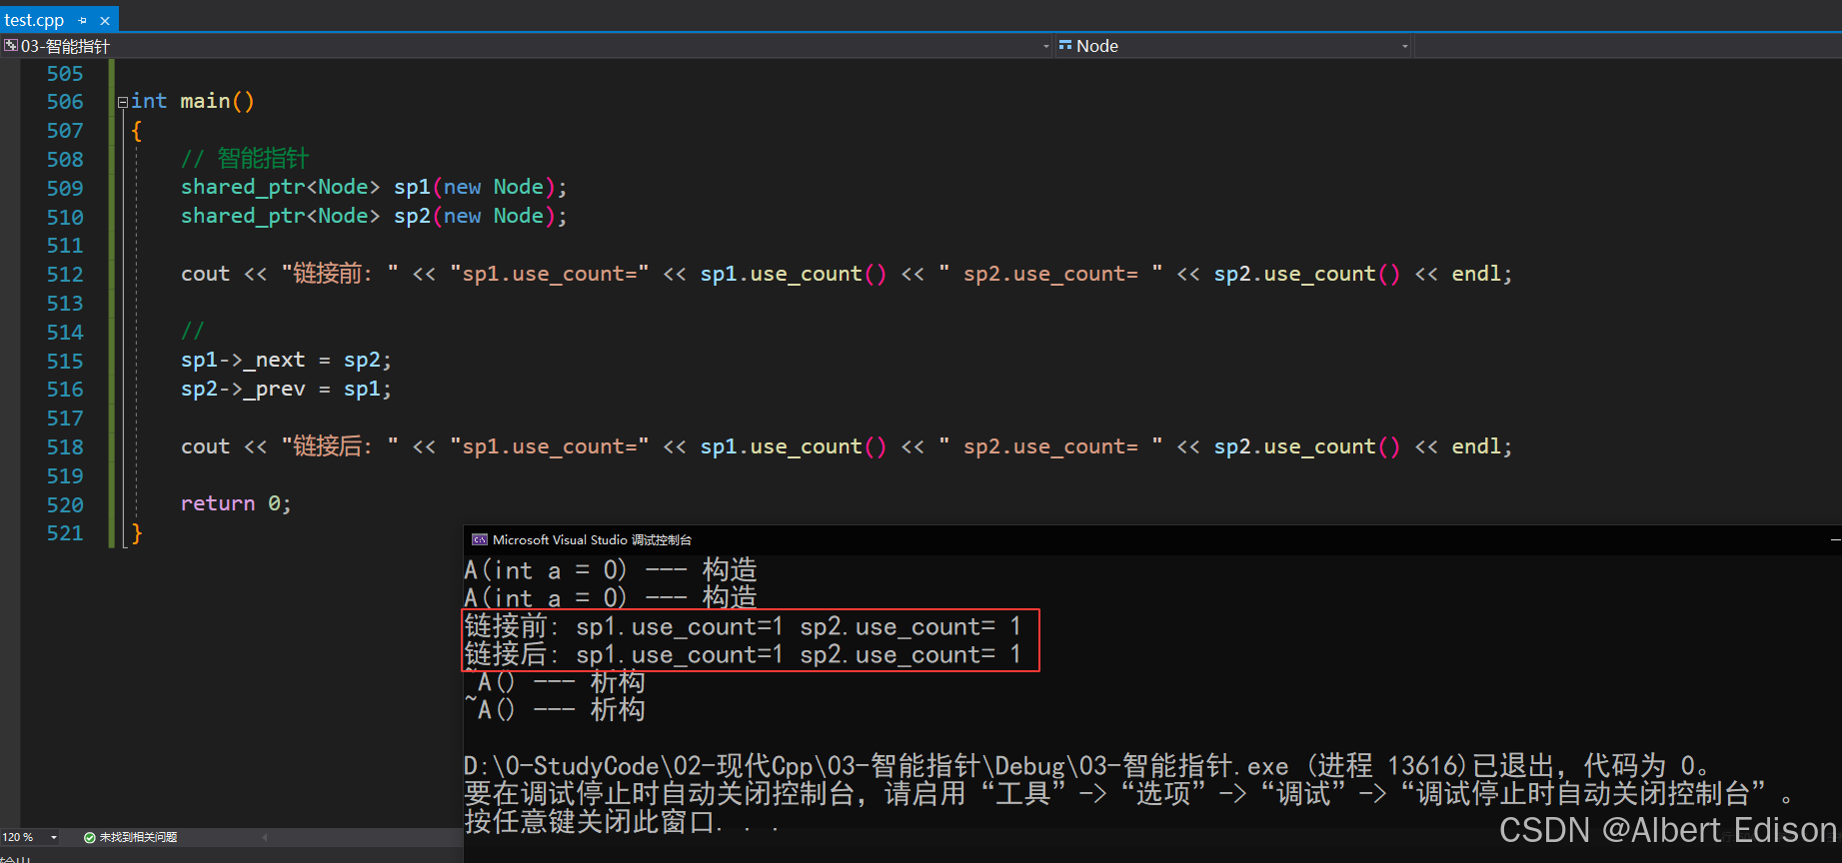The height and width of the screenshot is (863, 1842).
Task: Click line number 515
Action: click(x=65, y=361)
